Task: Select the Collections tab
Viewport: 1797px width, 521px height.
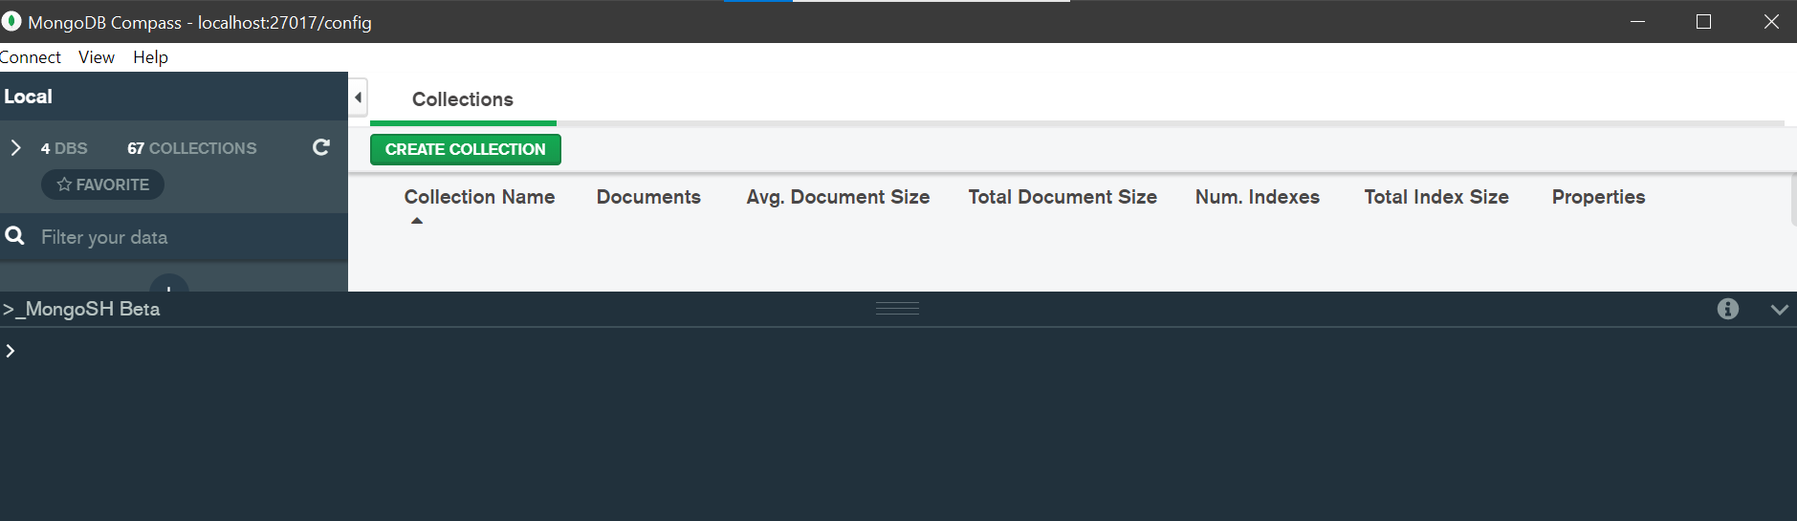Action: point(463,99)
